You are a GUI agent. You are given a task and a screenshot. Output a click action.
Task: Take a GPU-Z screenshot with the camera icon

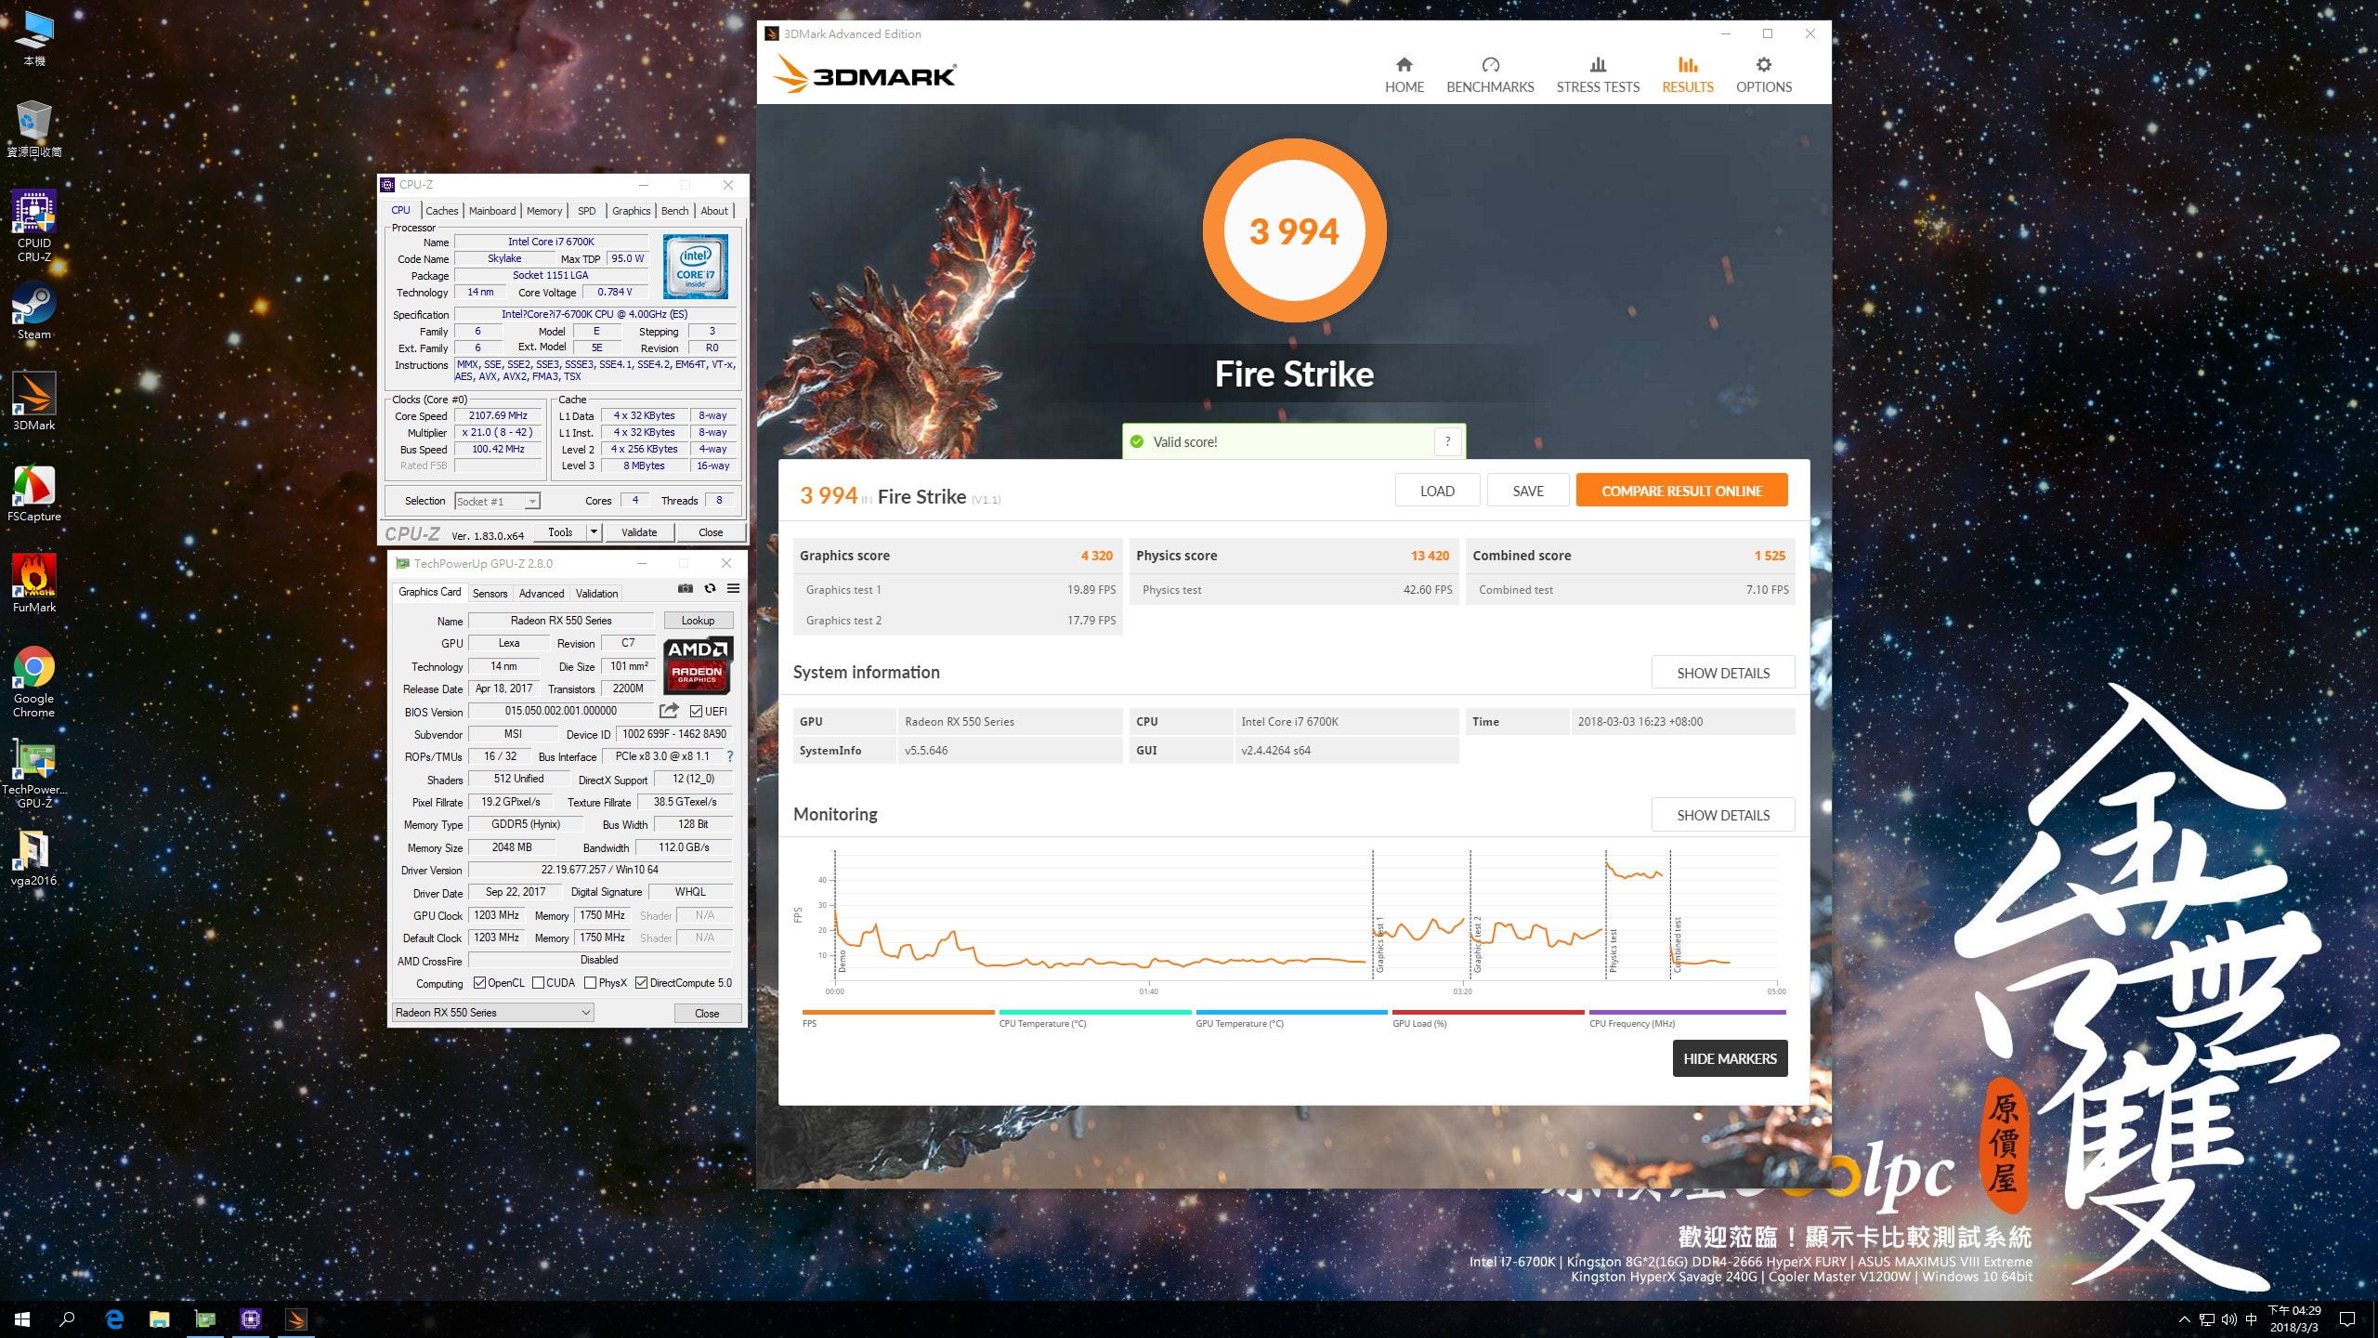coord(685,588)
